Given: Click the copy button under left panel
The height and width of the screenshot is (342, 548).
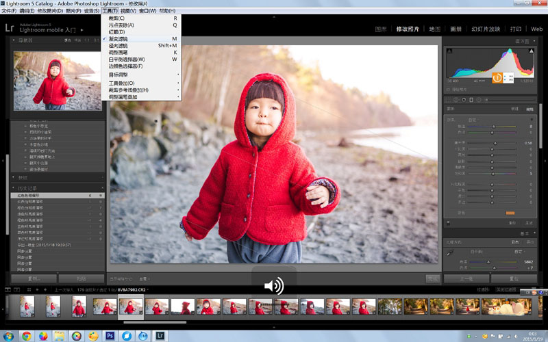Looking at the screenshot, I should tap(34, 279).
